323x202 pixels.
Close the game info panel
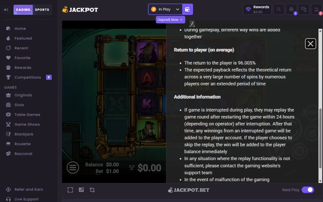coord(310,44)
